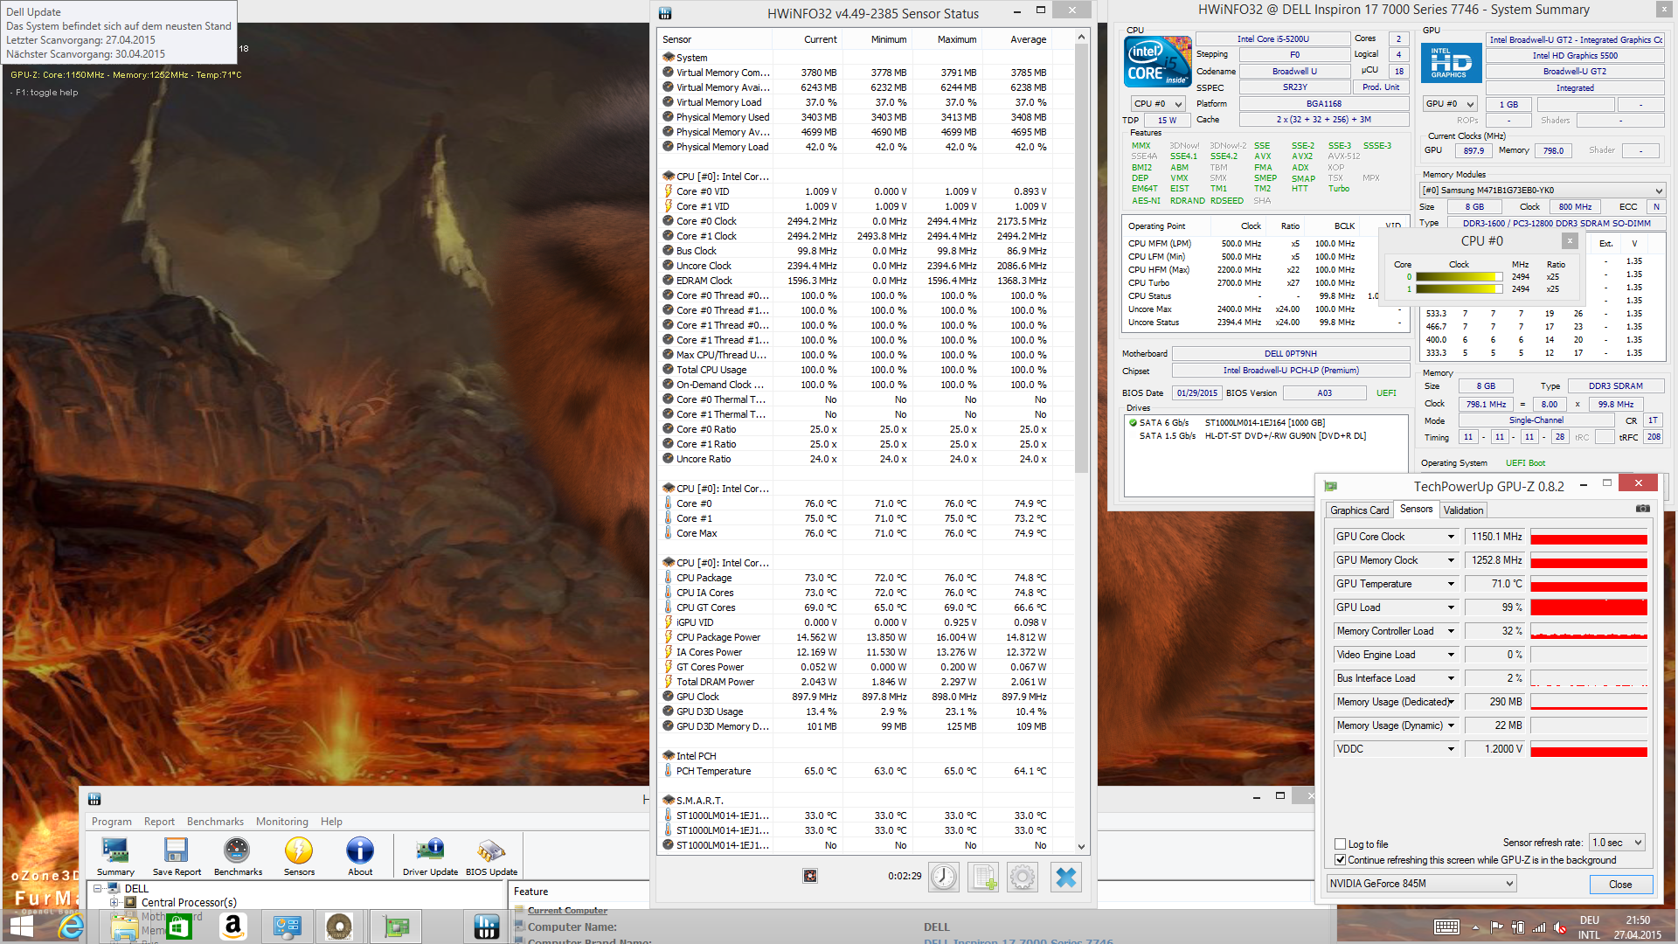
Task: Open the VDDC sensor dropdown
Action: (x=1451, y=749)
